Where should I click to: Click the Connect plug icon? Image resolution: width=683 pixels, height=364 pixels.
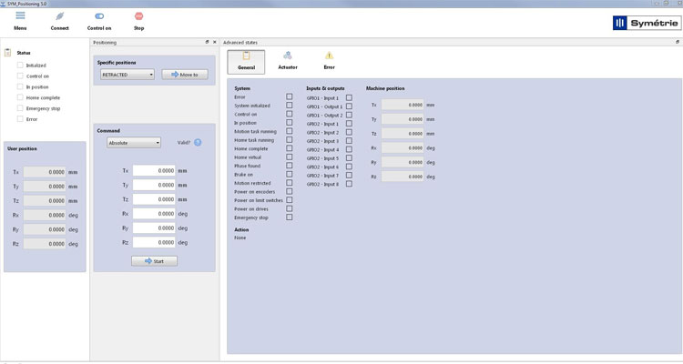(59, 16)
